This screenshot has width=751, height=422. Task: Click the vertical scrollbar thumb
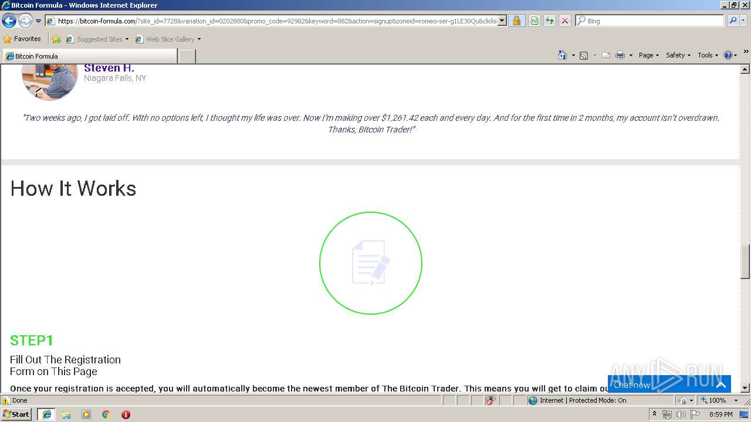click(x=745, y=262)
